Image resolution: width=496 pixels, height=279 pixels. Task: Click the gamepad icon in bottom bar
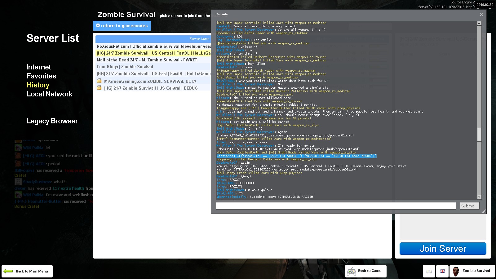click(x=429, y=271)
